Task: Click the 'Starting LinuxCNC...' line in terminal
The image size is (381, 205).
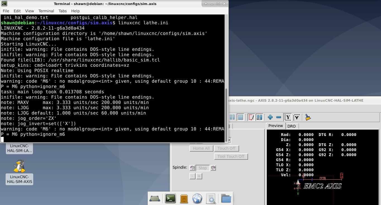Action: [x=29, y=44]
